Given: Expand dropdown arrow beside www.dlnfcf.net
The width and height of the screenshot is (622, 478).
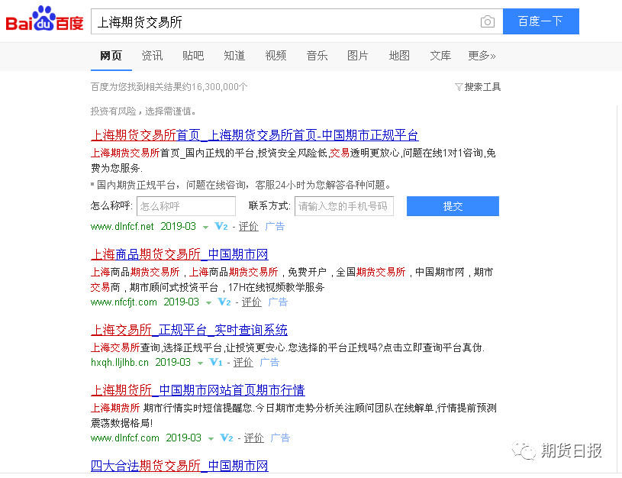Looking at the screenshot, I should pos(206,228).
